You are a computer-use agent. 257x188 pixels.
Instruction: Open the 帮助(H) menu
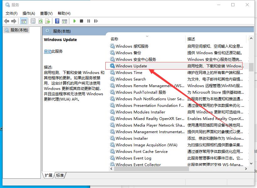click(x=64, y=13)
